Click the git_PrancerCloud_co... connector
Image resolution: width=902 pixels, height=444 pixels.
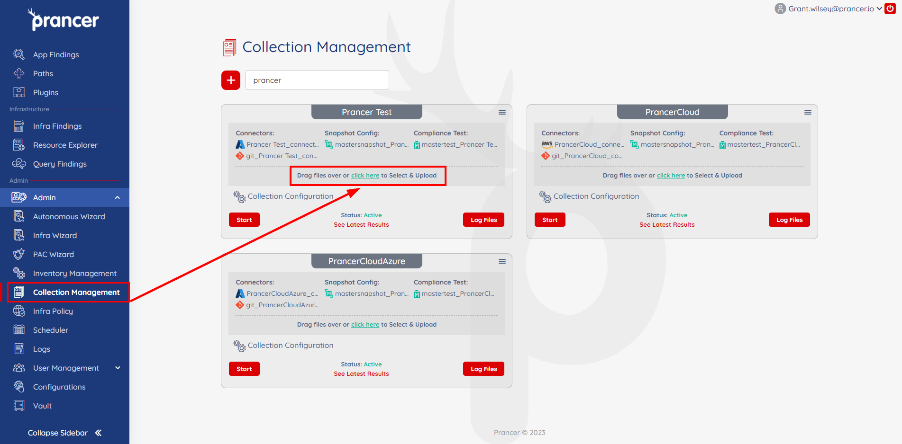582,156
